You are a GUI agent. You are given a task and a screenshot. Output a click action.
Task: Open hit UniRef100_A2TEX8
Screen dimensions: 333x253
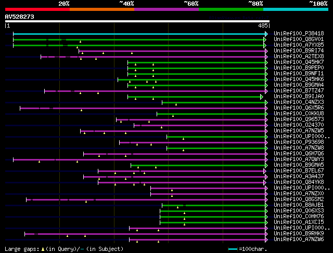pos(299,57)
